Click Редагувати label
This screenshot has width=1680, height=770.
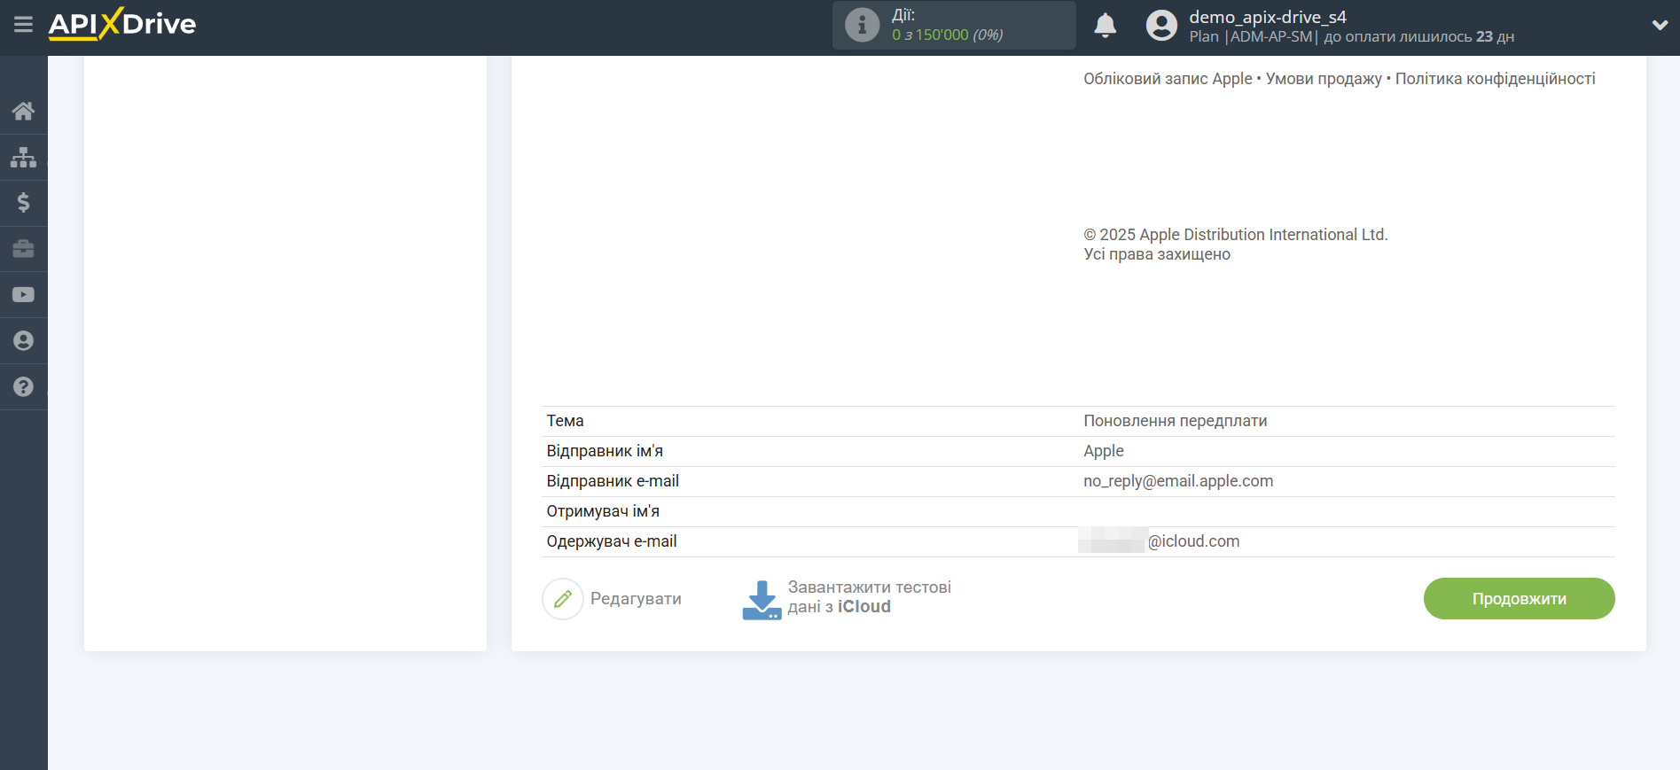pyautogui.click(x=636, y=599)
